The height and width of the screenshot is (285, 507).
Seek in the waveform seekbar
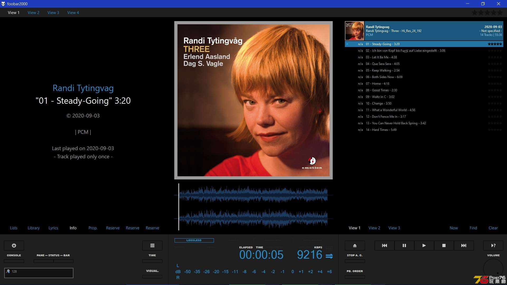[253, 207]
